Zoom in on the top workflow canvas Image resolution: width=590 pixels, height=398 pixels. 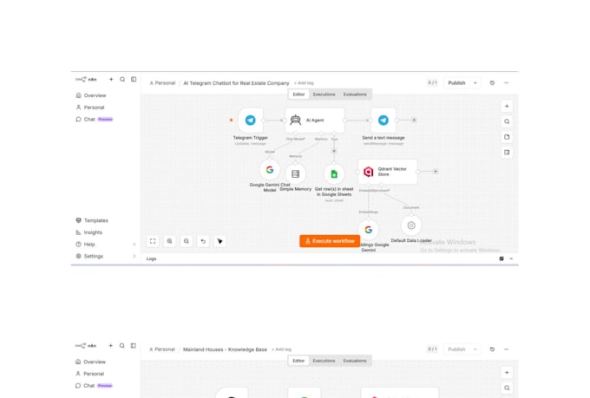pyautogui.click(x=170, y=241)
